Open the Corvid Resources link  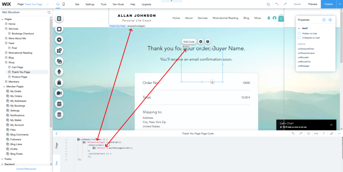pos(26,169)
